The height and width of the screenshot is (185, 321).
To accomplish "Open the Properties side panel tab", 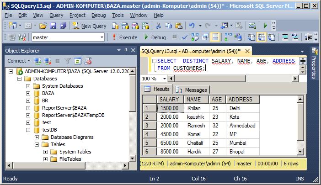I will click(314, 63).
